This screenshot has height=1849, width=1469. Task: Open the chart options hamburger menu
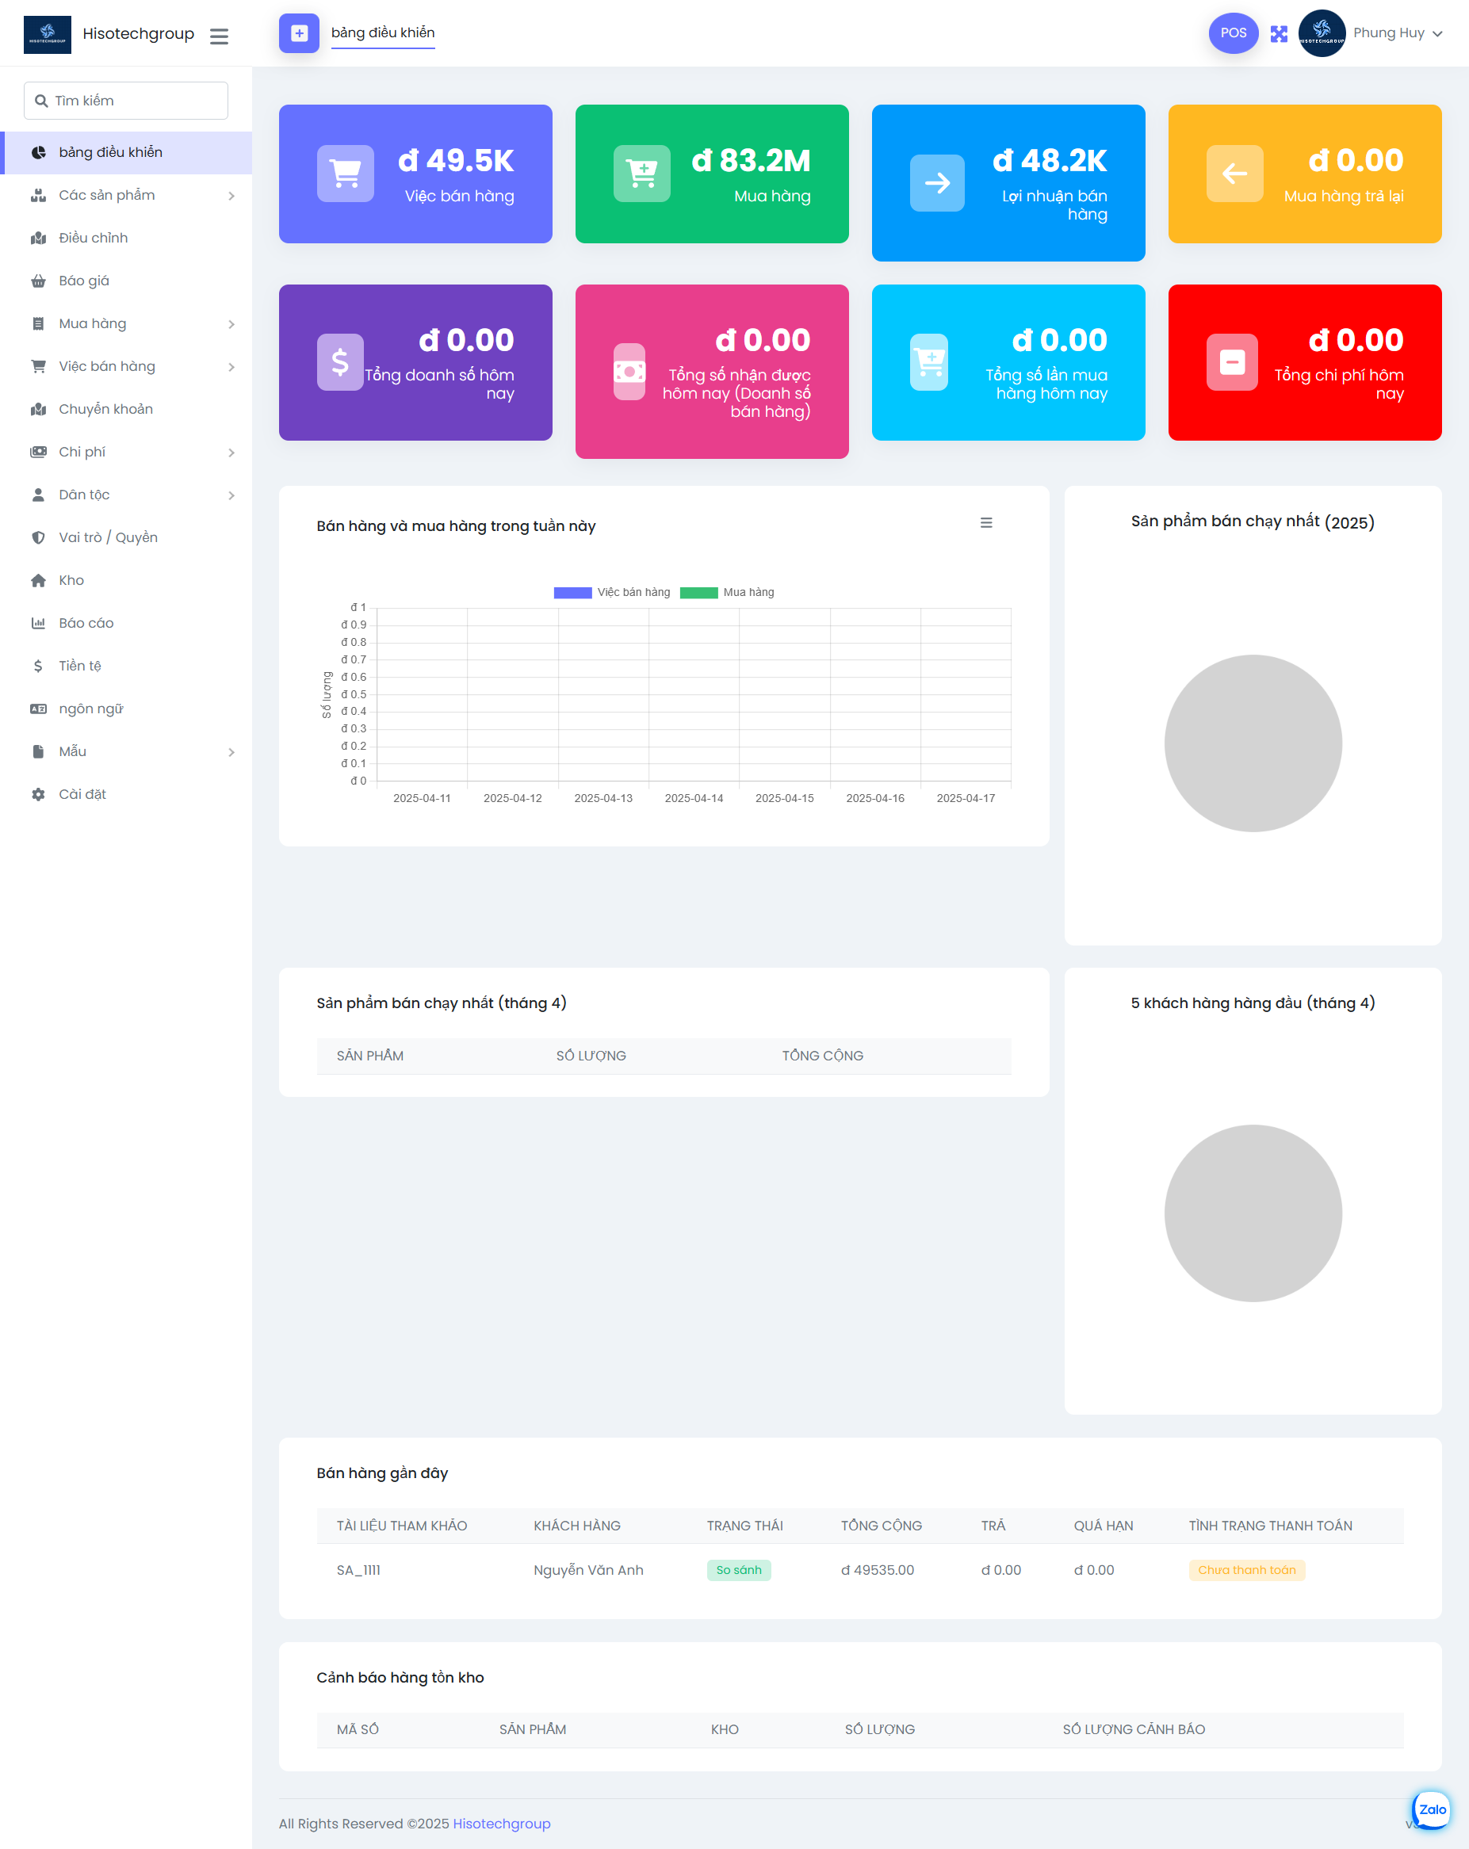(986, 523)
